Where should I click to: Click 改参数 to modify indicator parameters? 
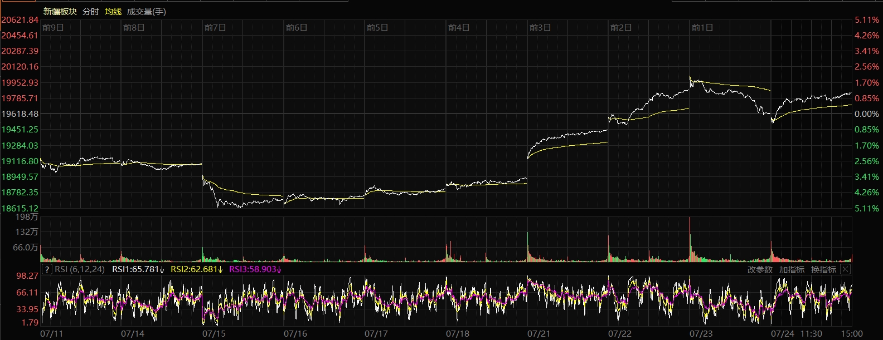[x=760, y=269]
